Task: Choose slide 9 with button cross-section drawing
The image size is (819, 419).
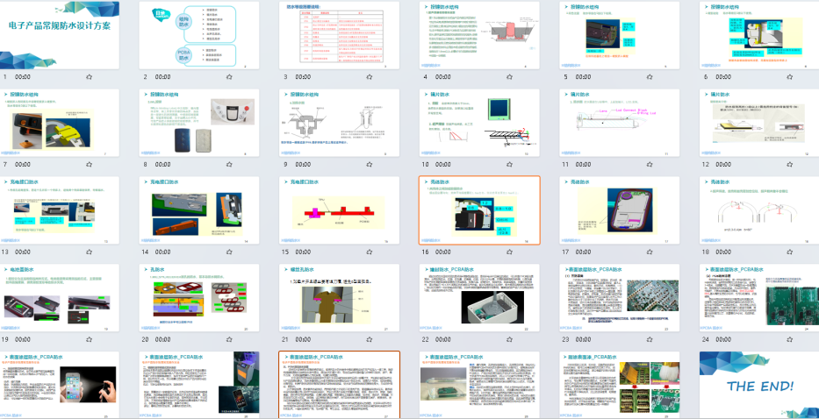Action: pos(339,123)
